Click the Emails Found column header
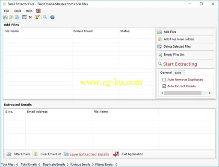Viewport: 219px width, 167px height. [x=95, y=31]
